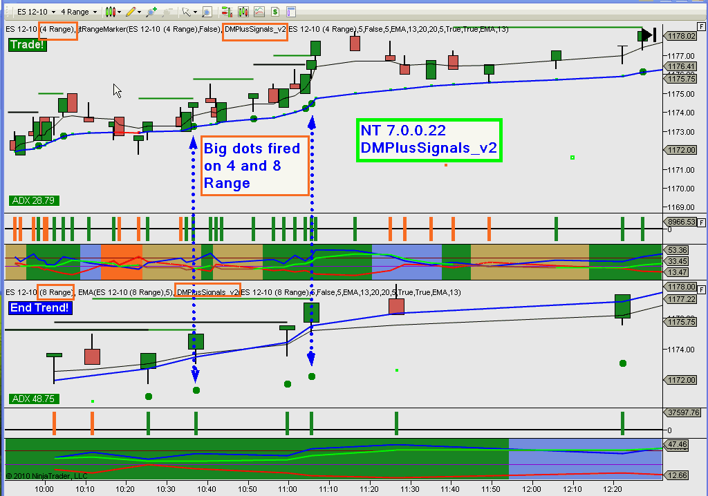Click the 1178.00 price marker in lower chart
The image size is (708, 496).
click(680, 287)
